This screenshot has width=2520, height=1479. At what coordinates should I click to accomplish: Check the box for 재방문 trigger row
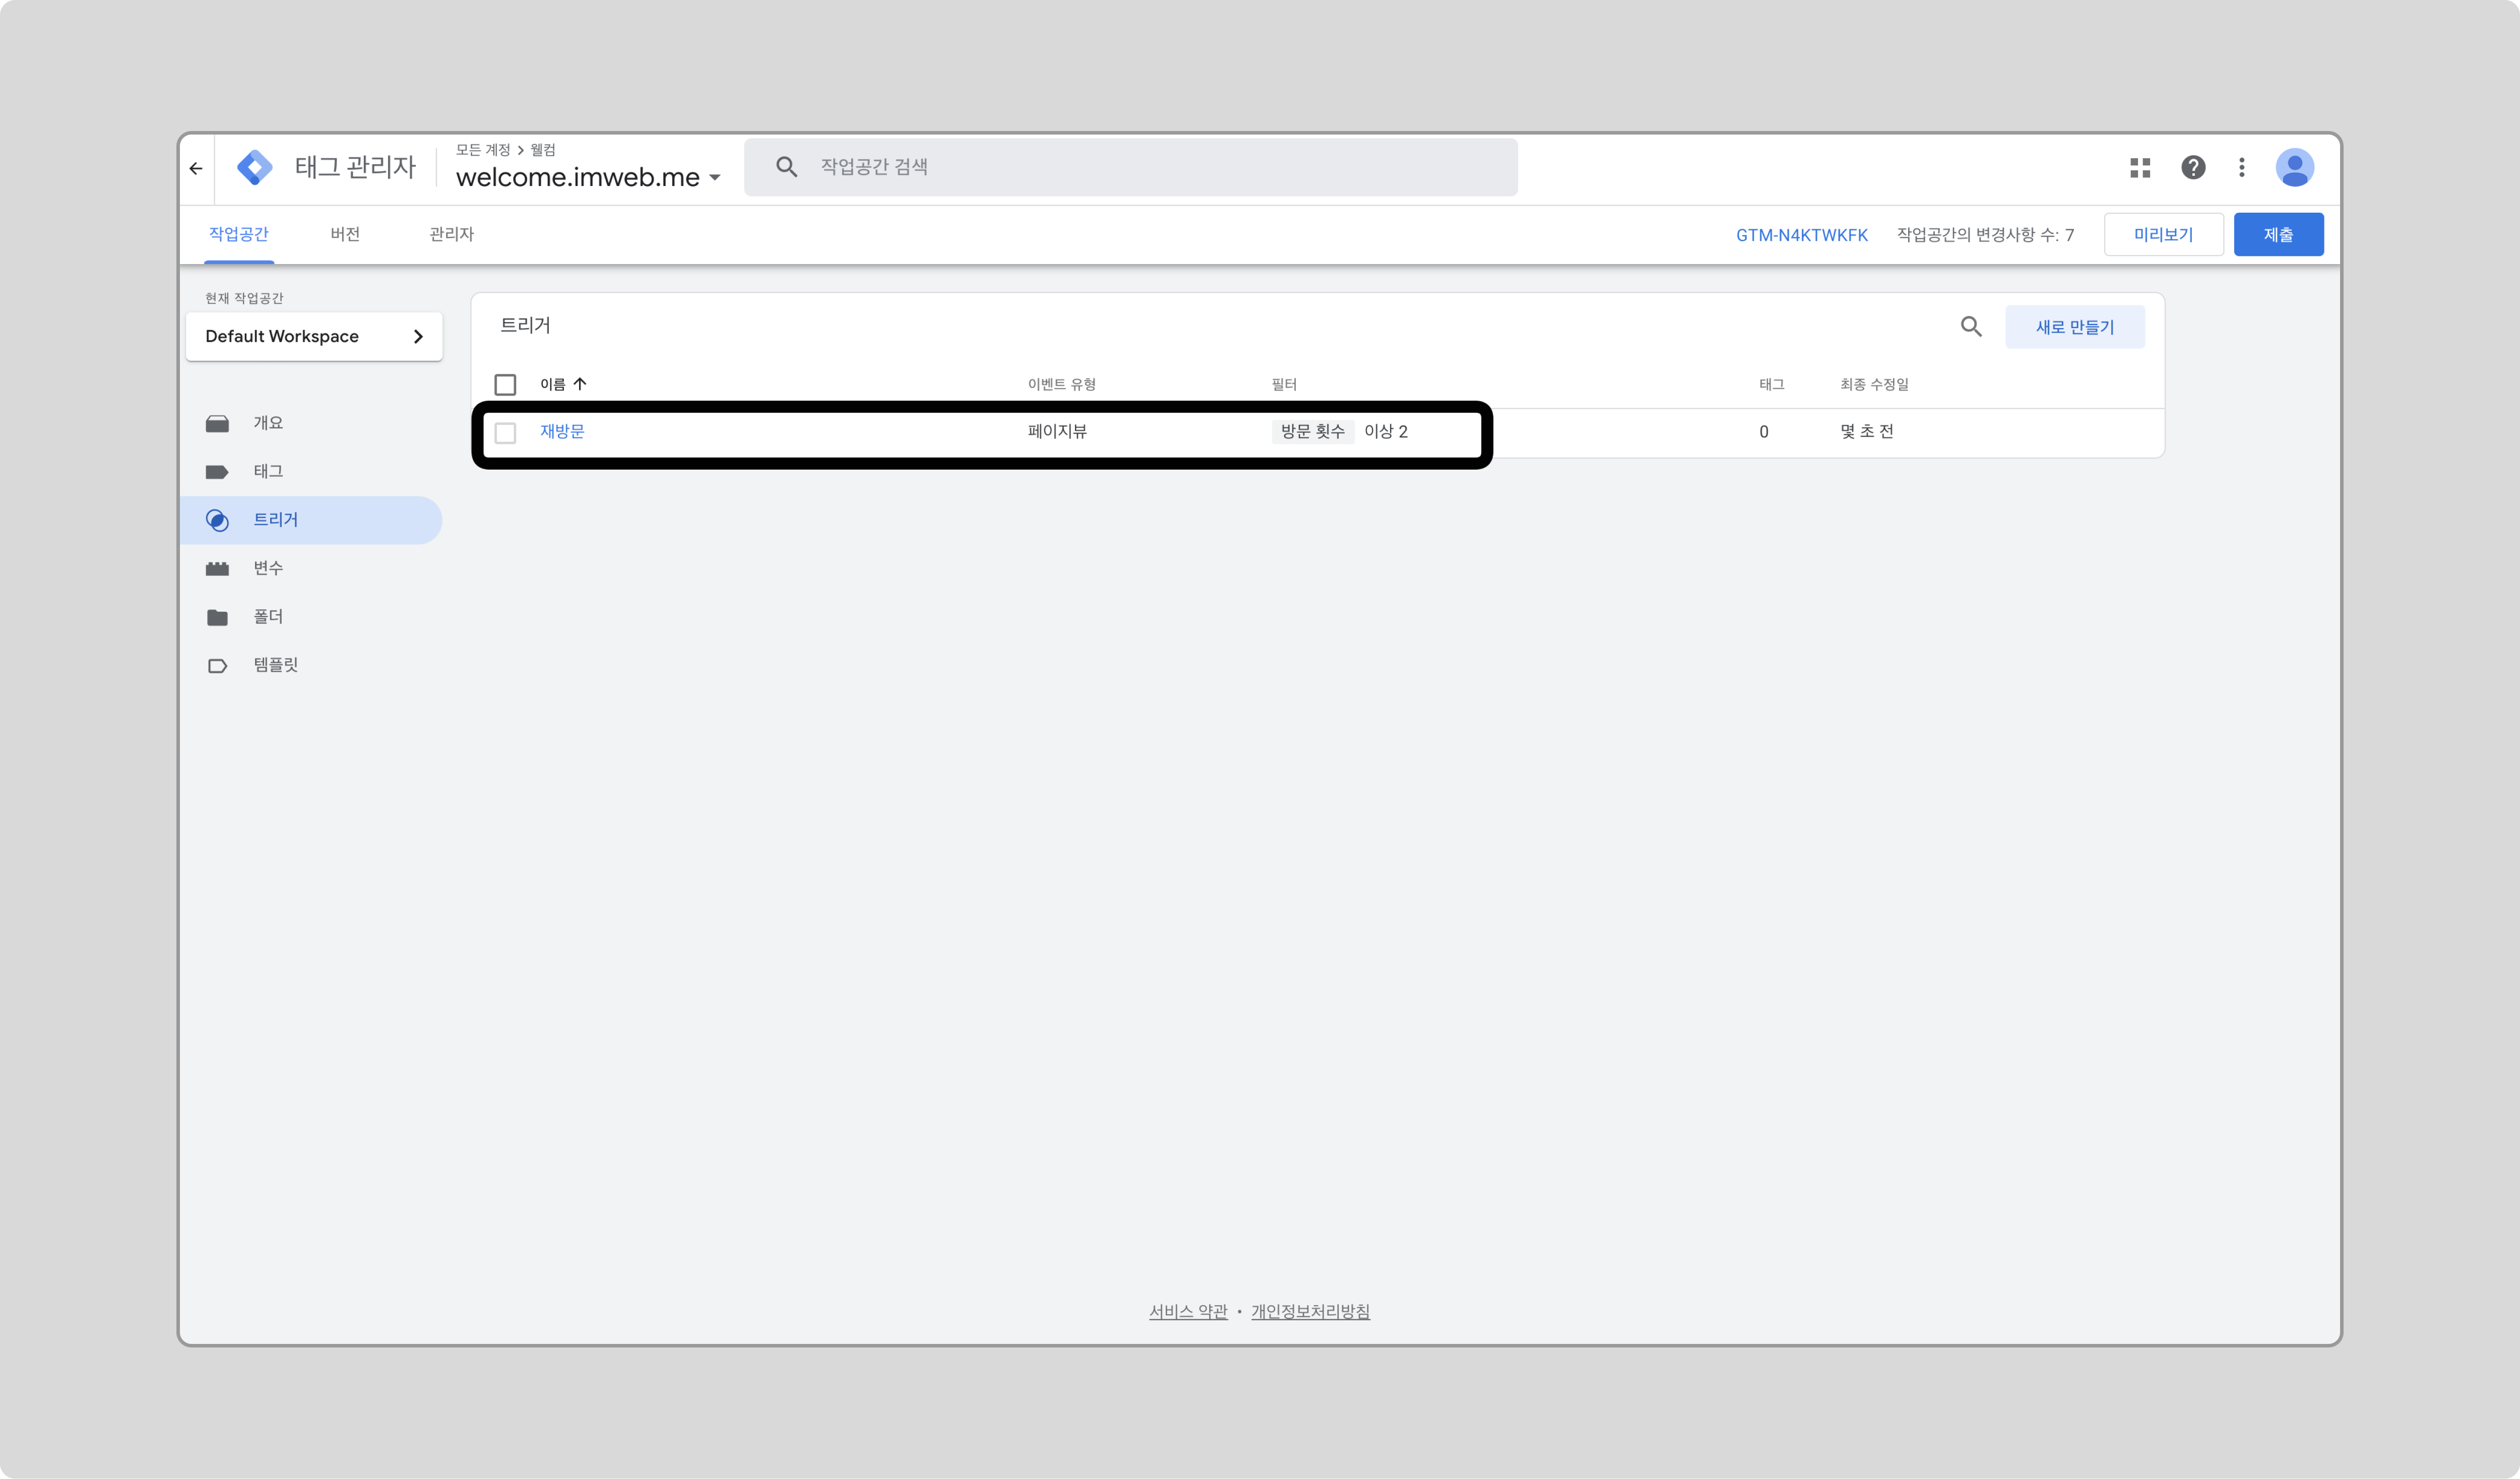(x=505, y=433)
